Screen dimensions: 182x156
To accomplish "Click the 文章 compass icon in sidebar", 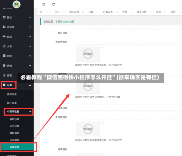I will tap(4, 46).
